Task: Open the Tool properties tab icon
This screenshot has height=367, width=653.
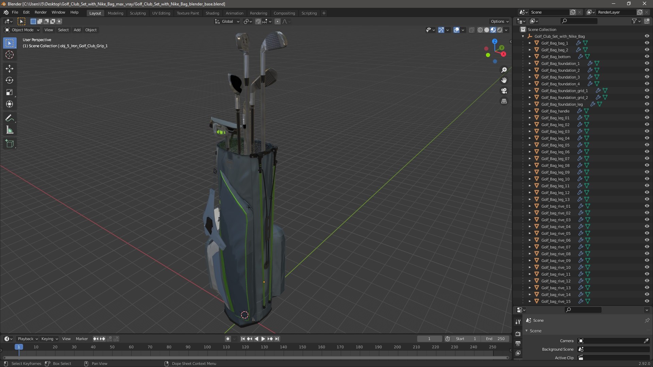Action: (x=518, y=321)
